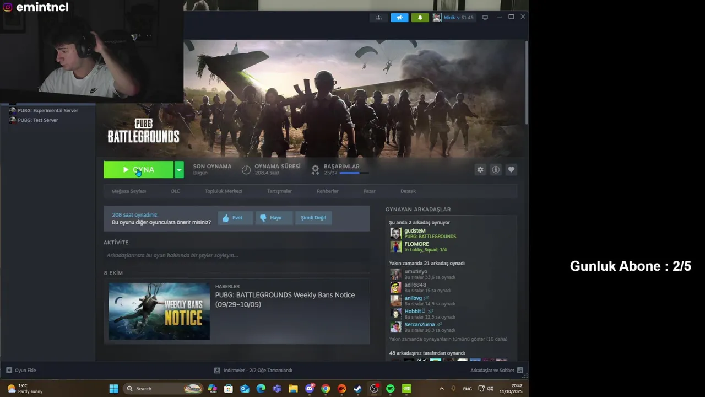
Task: Switch to Topluluk Merkezi tab
Action: [224, 191]
